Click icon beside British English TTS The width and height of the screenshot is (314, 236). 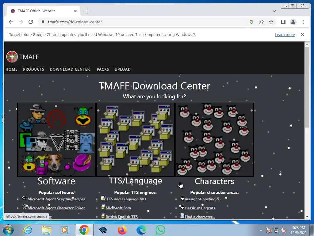[x=103, y=216]
